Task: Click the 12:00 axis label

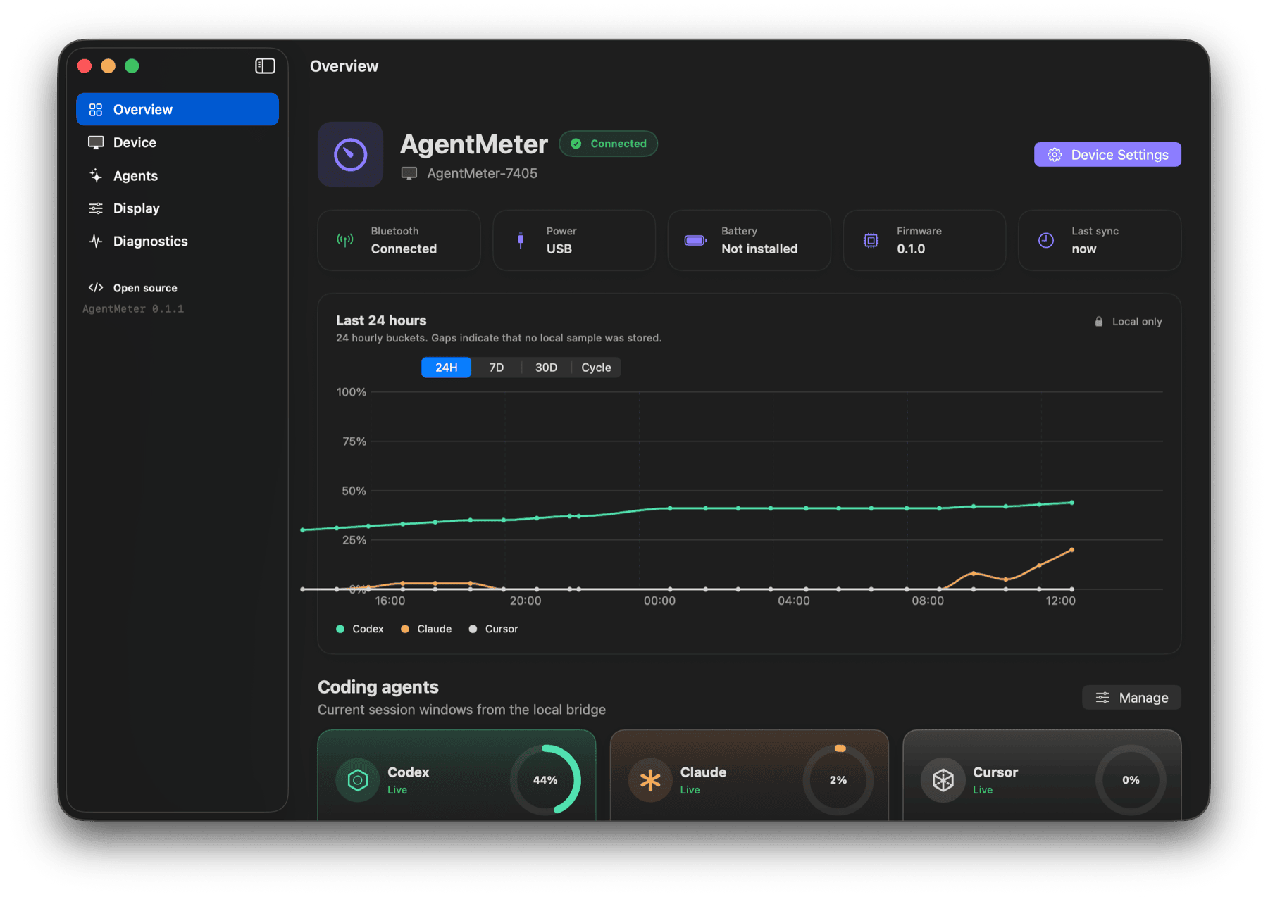Action: 1060,601
